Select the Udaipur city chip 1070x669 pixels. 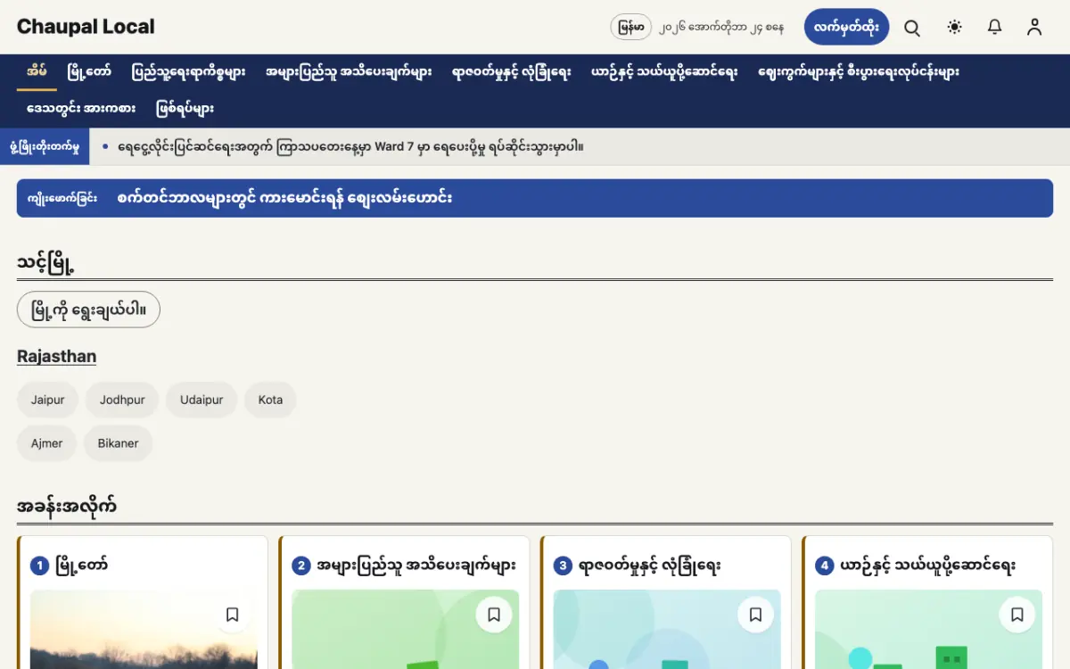202,400
